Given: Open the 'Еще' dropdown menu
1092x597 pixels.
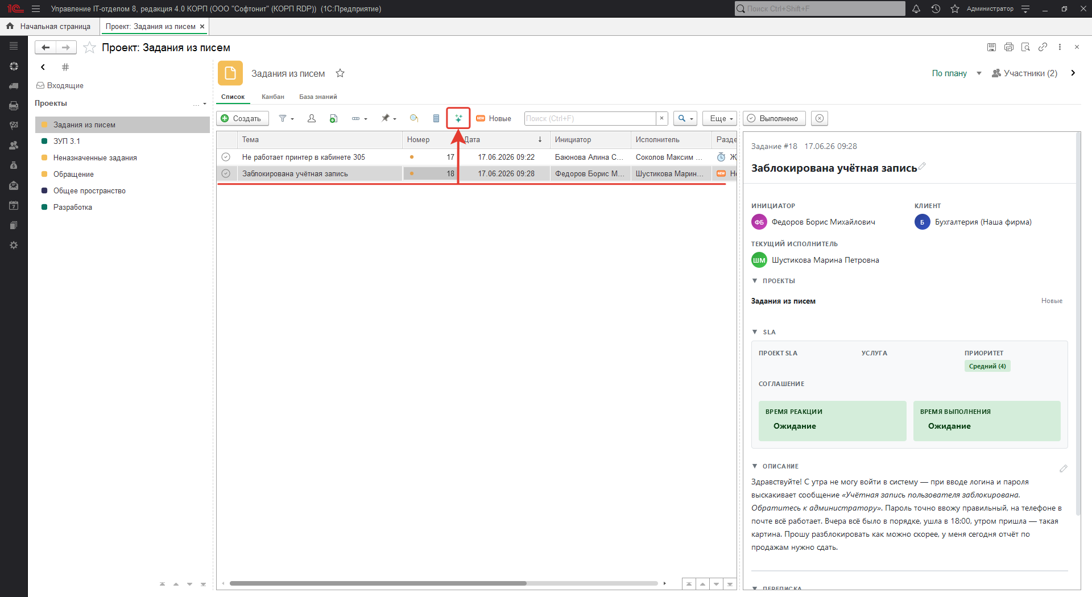Looking at the screenshot, I should click(x=719, y=118).
